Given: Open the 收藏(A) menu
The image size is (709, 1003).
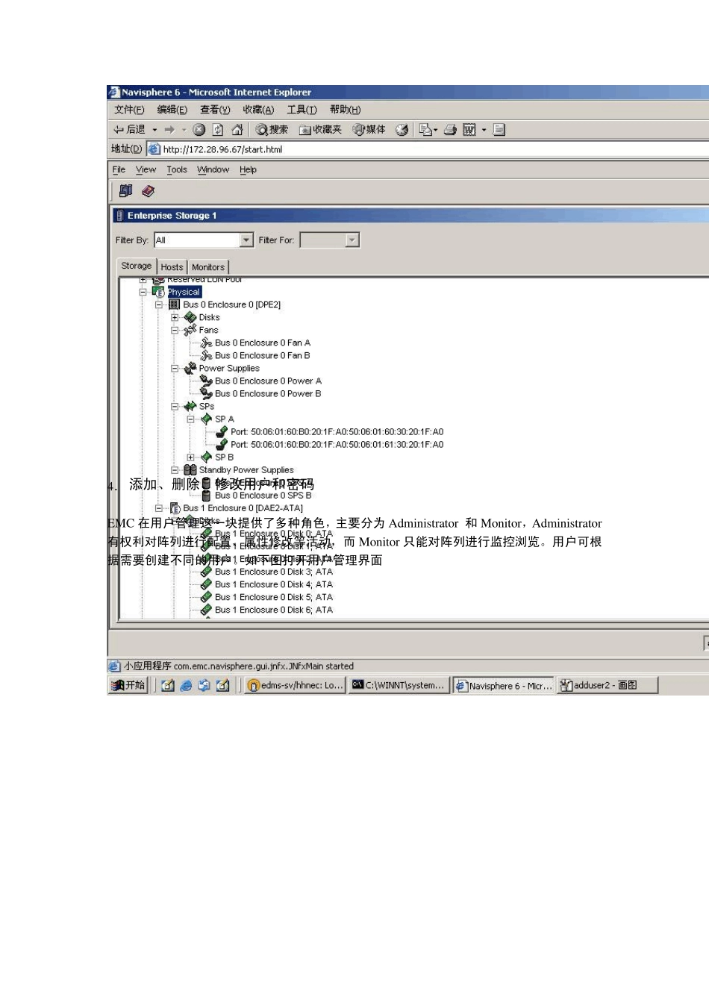Looking at the screenshot, I should (x=258, y=110).
